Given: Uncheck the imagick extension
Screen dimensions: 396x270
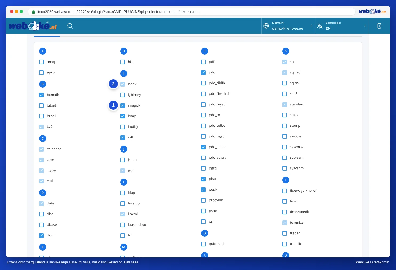Looking at the screenshot, I should point(122,105).
